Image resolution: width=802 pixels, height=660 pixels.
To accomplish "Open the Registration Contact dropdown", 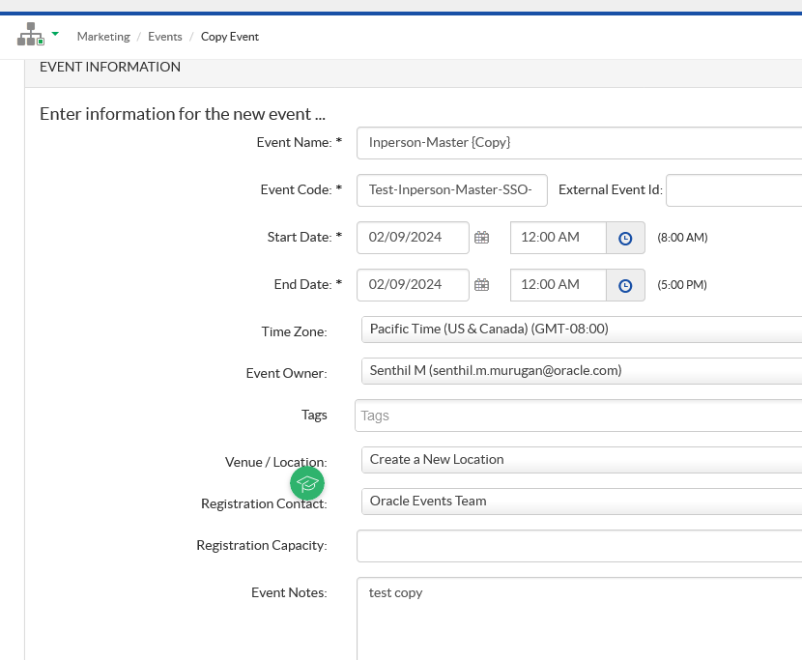I will point(581,502).
